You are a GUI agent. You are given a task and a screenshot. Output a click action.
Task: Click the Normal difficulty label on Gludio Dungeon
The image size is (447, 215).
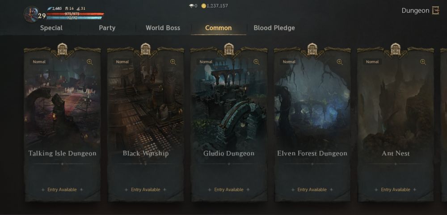click(206, 62)
